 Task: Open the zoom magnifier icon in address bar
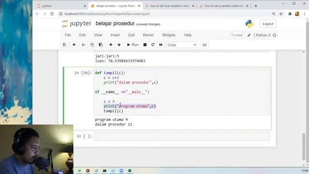pyautogui.click(x=274, y=14)
